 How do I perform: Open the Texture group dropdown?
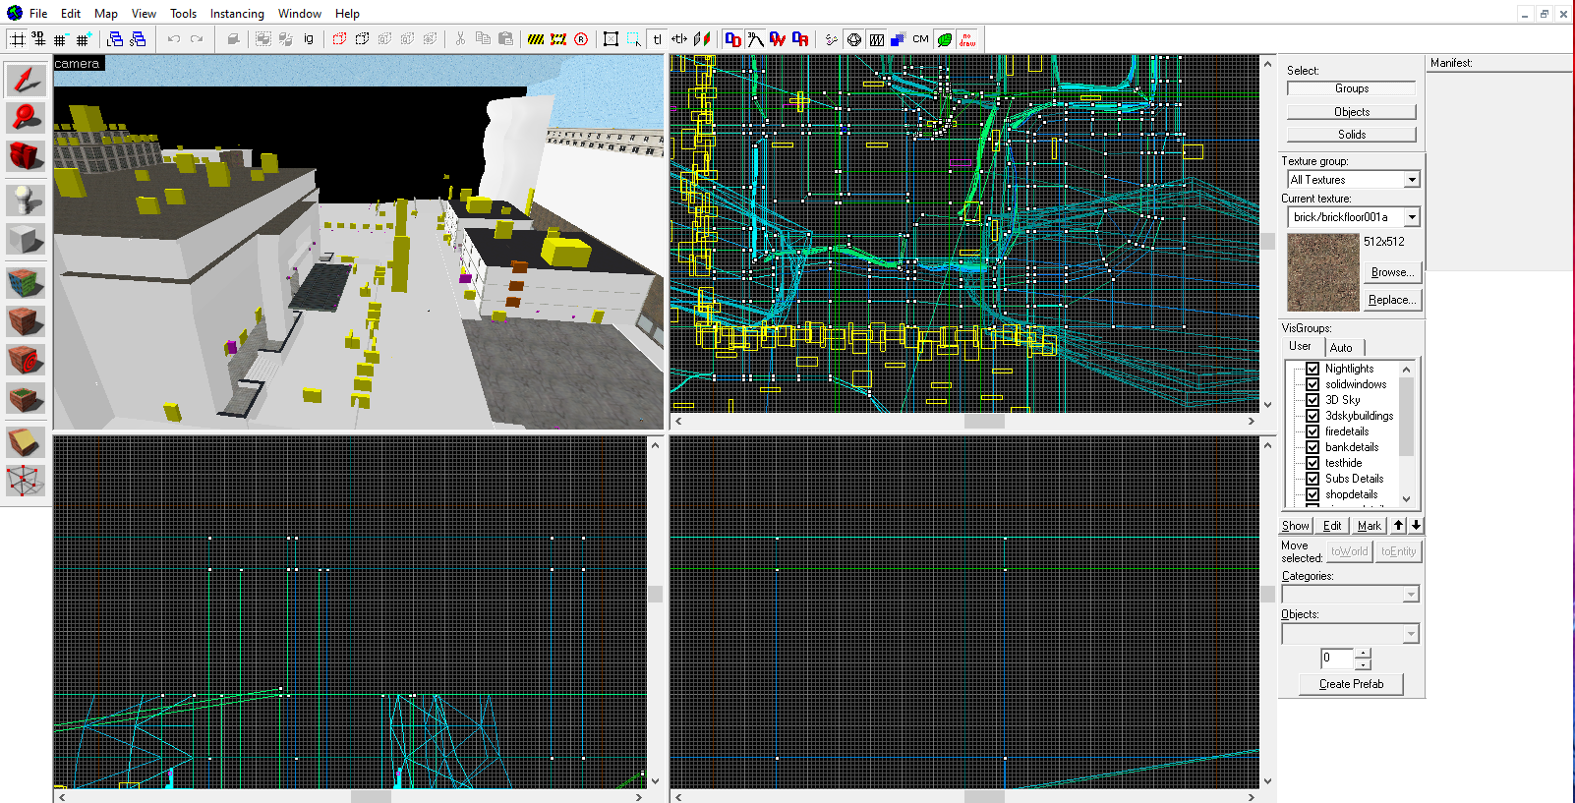tap(1411, 180)
